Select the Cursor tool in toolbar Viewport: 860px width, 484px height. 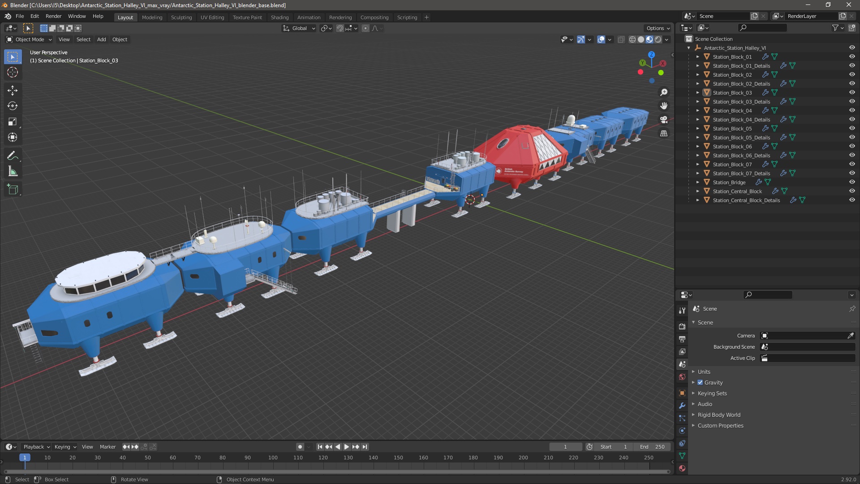tap(13, 72)
